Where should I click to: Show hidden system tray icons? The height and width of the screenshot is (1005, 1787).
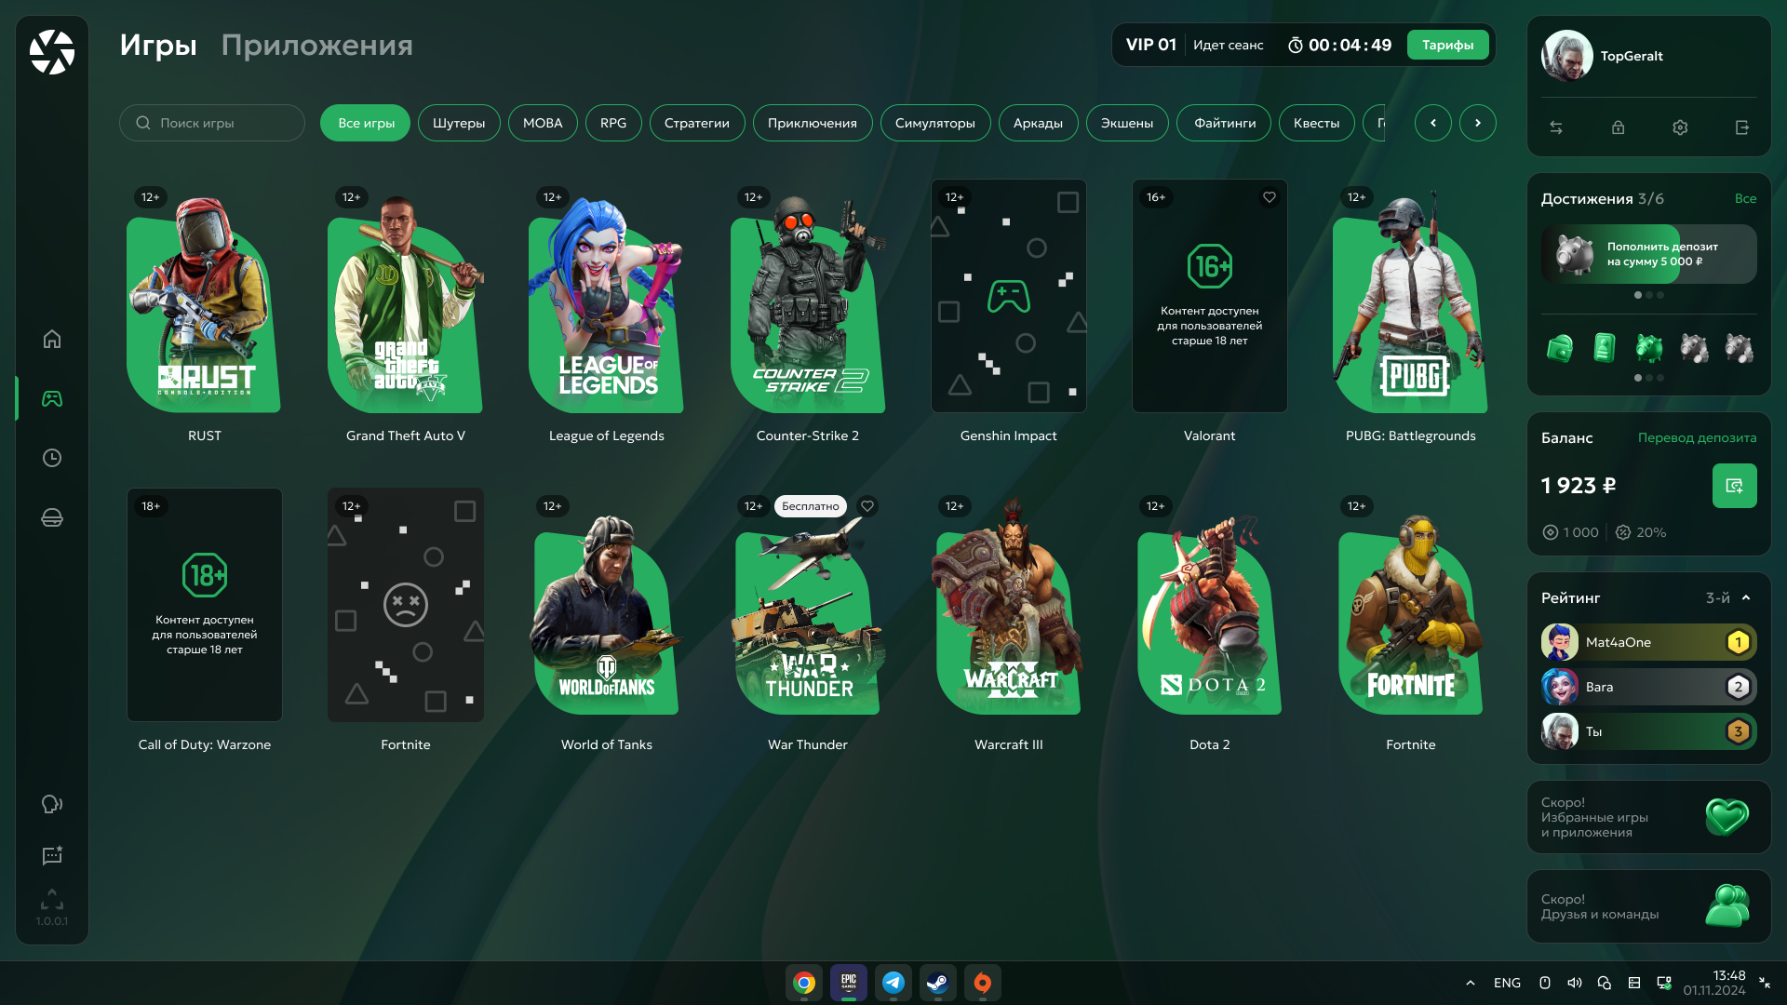(1471, 983)
